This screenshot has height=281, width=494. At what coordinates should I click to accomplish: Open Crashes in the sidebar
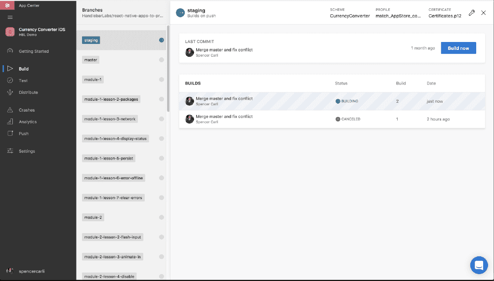(x=27, y=110)
